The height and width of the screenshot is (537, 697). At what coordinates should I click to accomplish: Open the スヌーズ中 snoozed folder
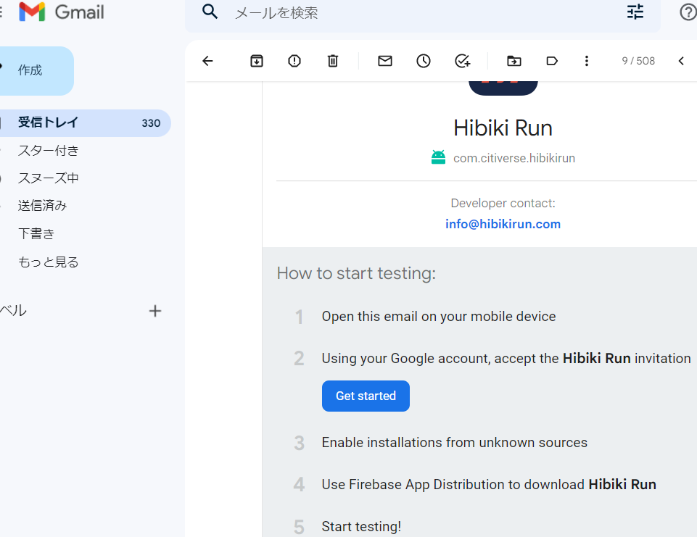48,178
